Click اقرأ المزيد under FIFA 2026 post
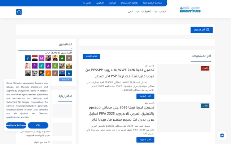This screenshot has width=231, height=144. coord(145,140)
